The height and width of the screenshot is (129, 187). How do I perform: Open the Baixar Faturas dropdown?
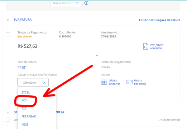point(65,3)
